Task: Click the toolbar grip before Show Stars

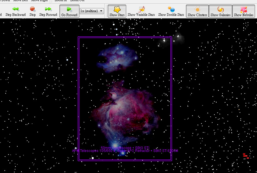Action: coord(106,11)
